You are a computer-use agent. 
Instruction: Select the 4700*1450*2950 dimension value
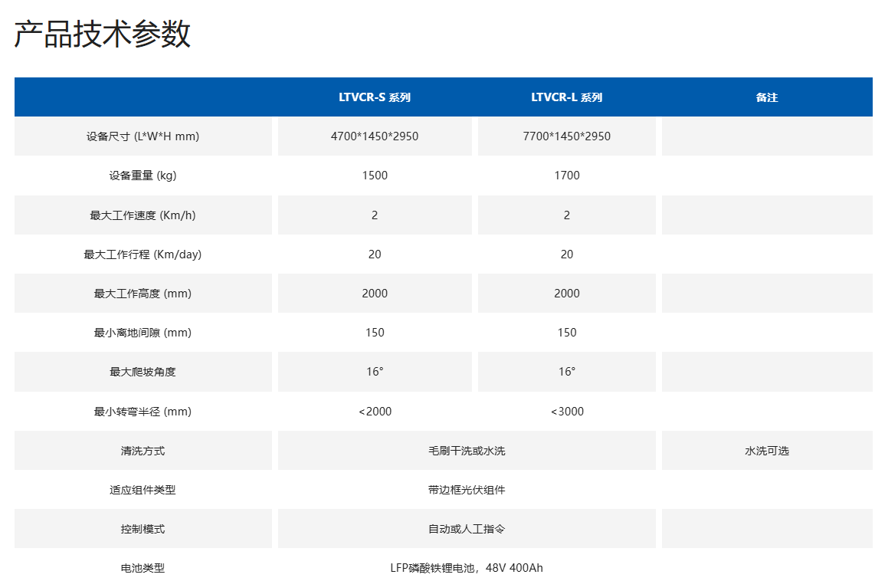[x=375, y=136]
